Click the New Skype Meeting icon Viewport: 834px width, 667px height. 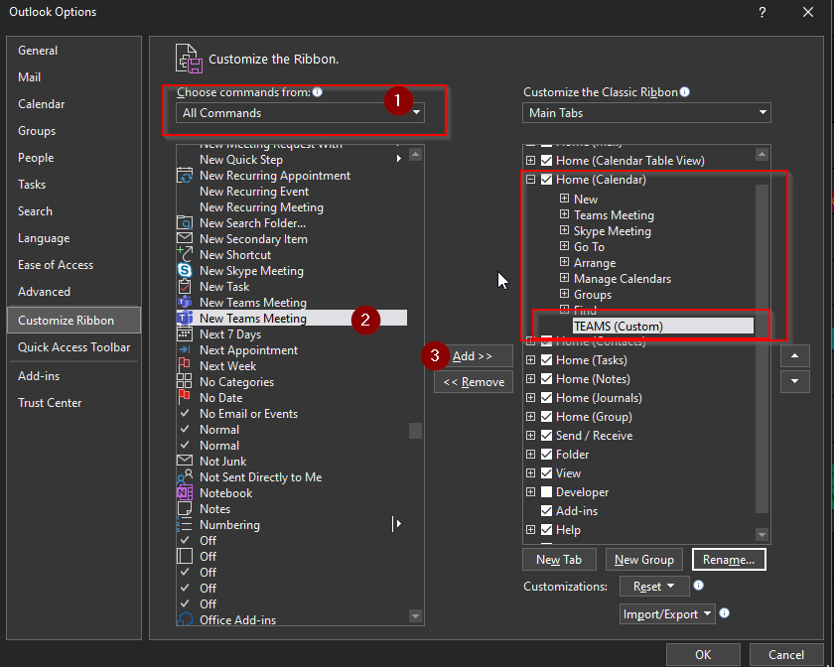point(185,270)
